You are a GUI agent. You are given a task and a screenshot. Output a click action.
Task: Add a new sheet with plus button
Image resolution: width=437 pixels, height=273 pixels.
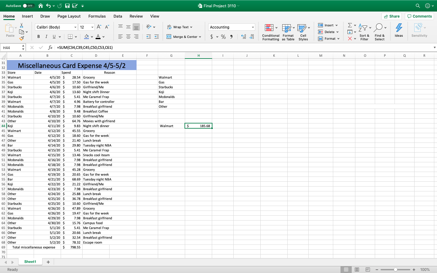48,262
